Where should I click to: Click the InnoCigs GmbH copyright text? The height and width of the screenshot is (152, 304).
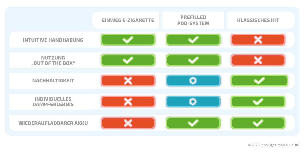pyautogui.click(x=274, y=145)
